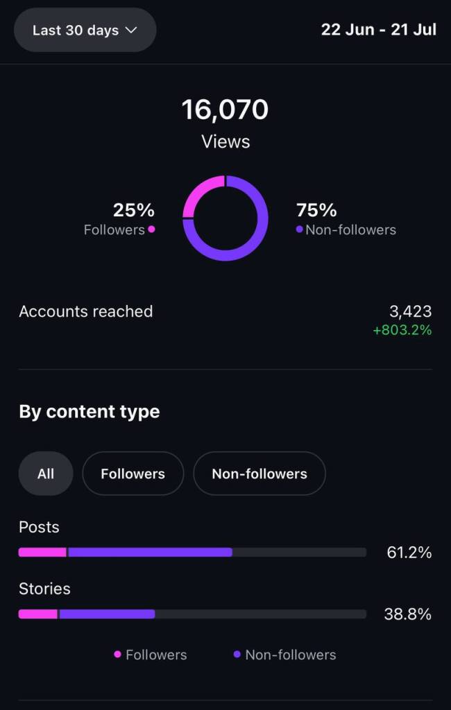Open the Accounts reached row

pos(86,312)
